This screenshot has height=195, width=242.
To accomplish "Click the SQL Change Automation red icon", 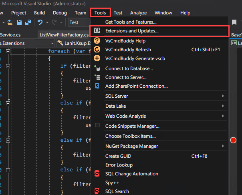I will [97, 174].
